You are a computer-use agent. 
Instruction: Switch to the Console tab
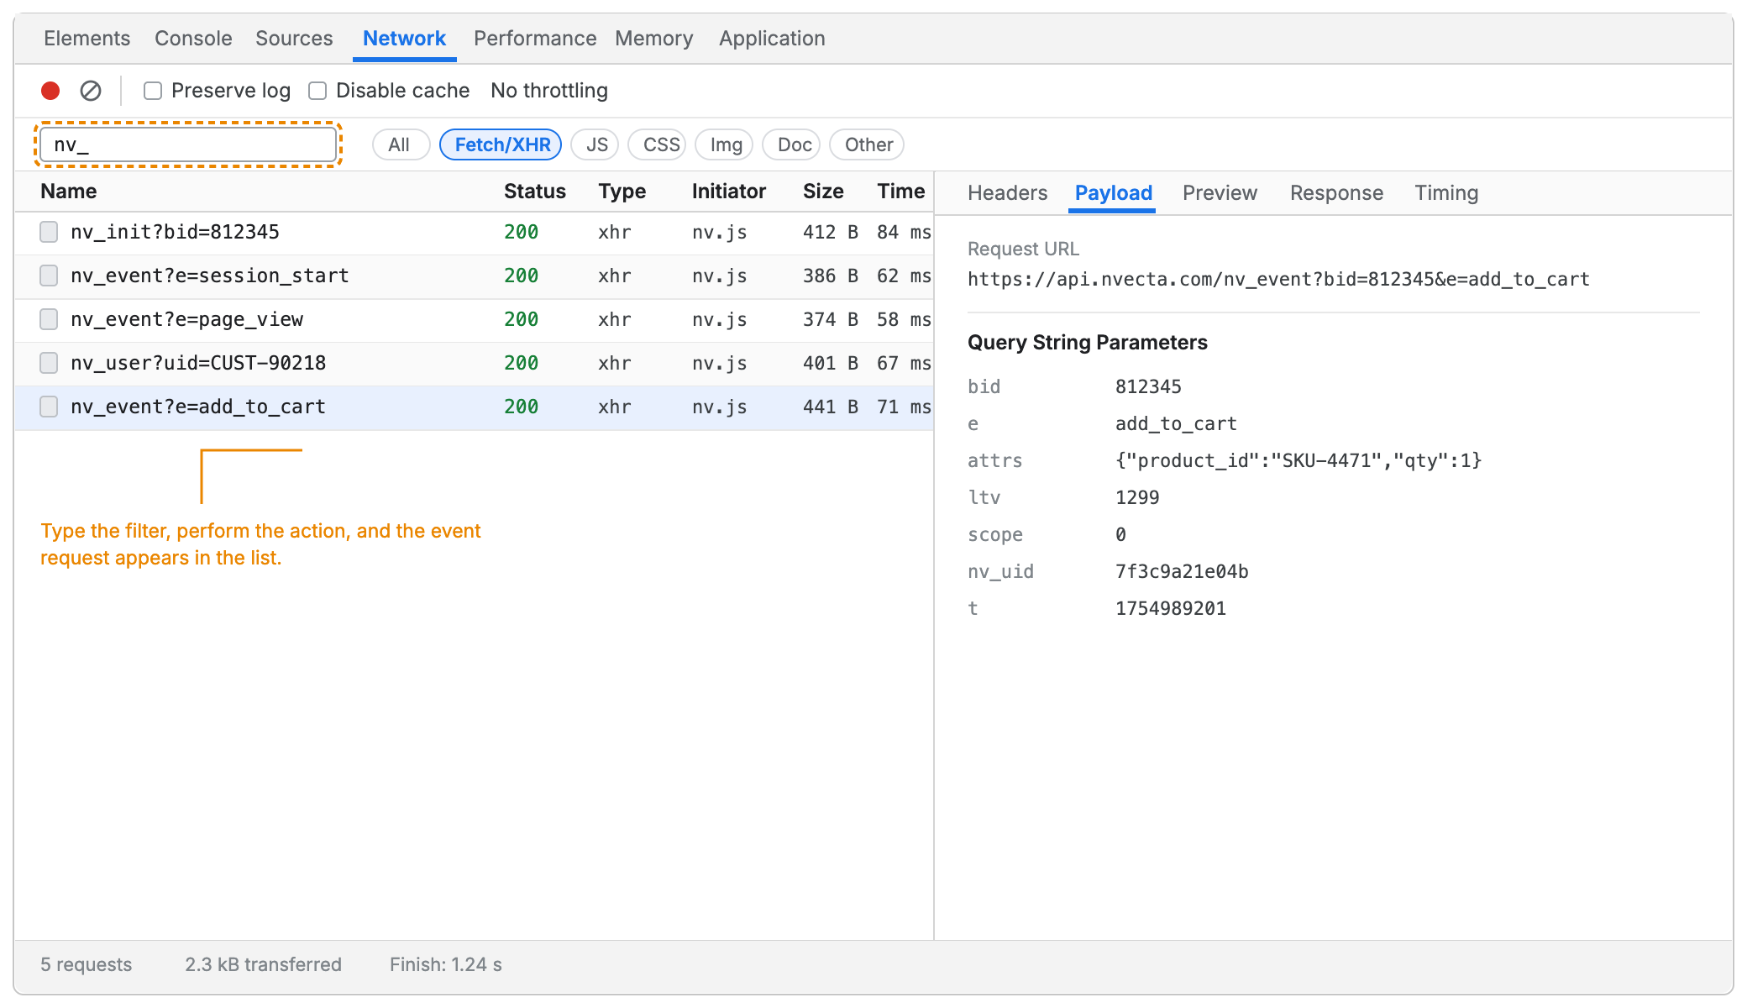point(193,39)
